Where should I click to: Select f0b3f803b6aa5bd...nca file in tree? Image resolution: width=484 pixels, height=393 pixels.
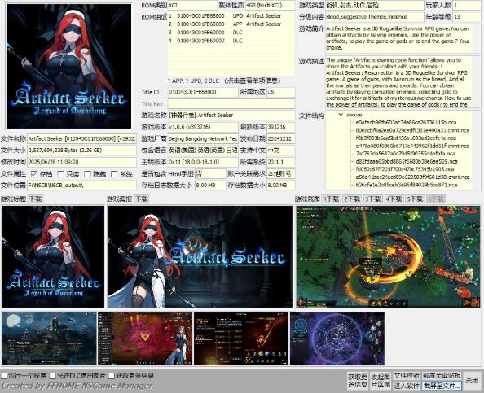(406, 138)
